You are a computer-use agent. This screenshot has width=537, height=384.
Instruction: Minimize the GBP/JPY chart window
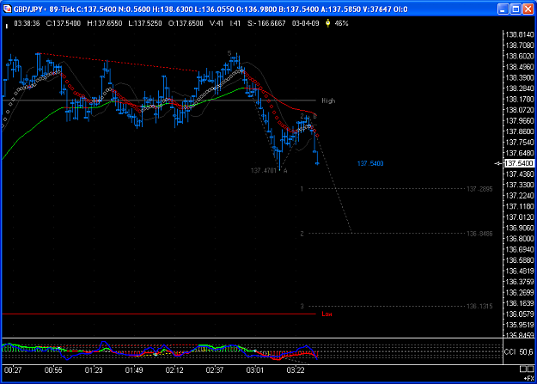pos(503,9)
